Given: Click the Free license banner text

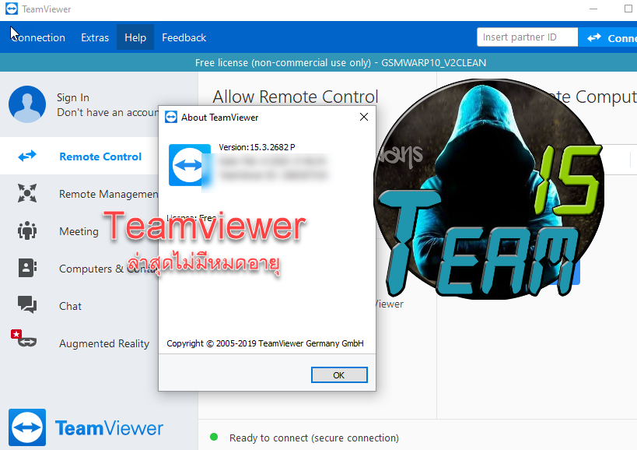Looking at the screenshot, I should pyautogui.click(x=341, y=62).
